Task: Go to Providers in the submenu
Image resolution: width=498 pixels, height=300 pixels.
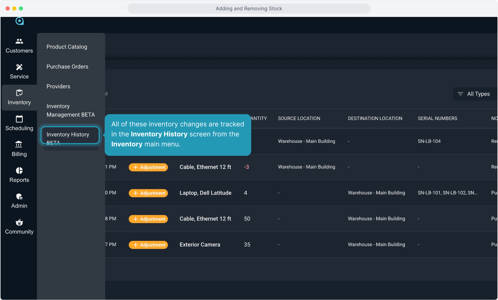Action: click(x=58, y=86)
